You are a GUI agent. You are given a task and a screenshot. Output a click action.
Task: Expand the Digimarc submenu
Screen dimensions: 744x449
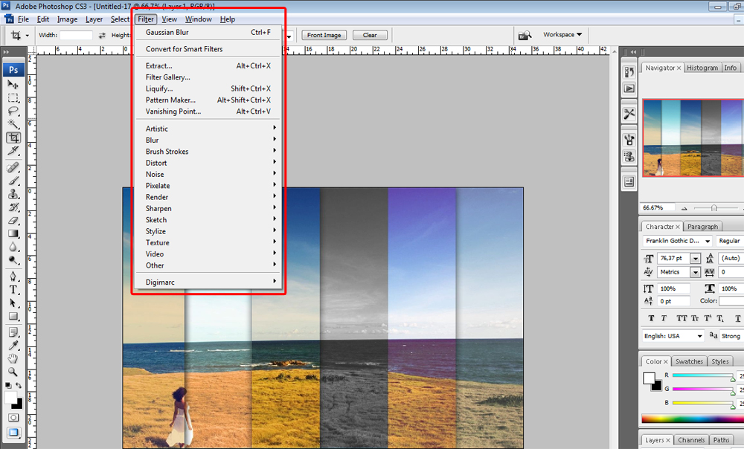208,282
